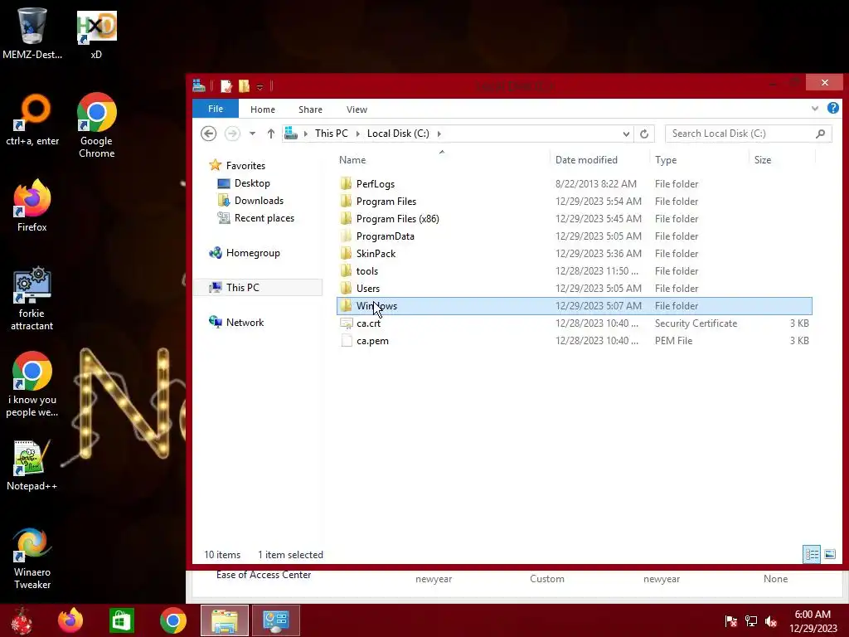Open Chrome from the taskbar
849x637 pixels.
tap(172, 620)
